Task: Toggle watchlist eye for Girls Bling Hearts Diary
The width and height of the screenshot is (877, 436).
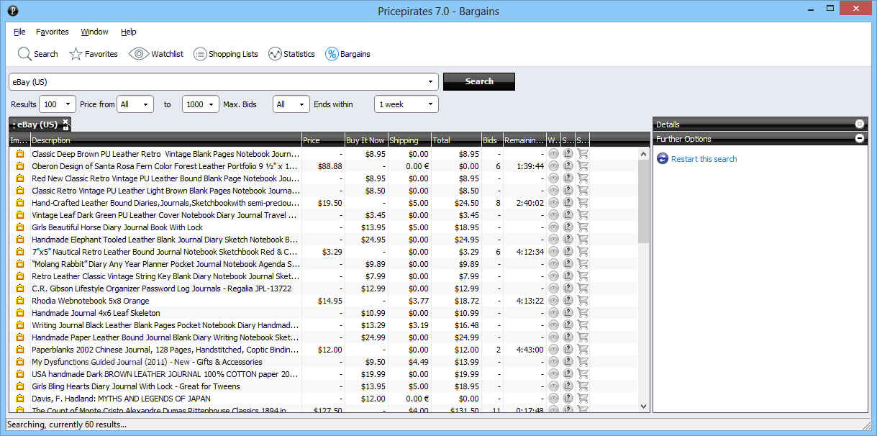Action: coord(553,386)
